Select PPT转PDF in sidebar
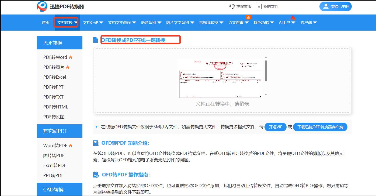 (x=53, y=175)
